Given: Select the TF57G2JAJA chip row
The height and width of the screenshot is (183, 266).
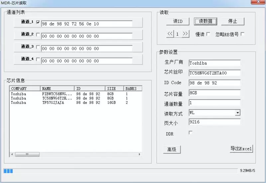Looking at the screenshot, I should 53,103.
